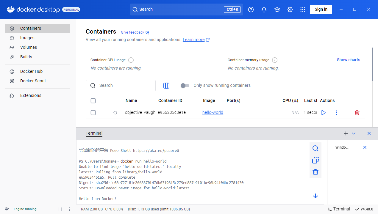Open the engine options three-dot menu
This screenshot has width=378, height=214.
pos(70,209)
